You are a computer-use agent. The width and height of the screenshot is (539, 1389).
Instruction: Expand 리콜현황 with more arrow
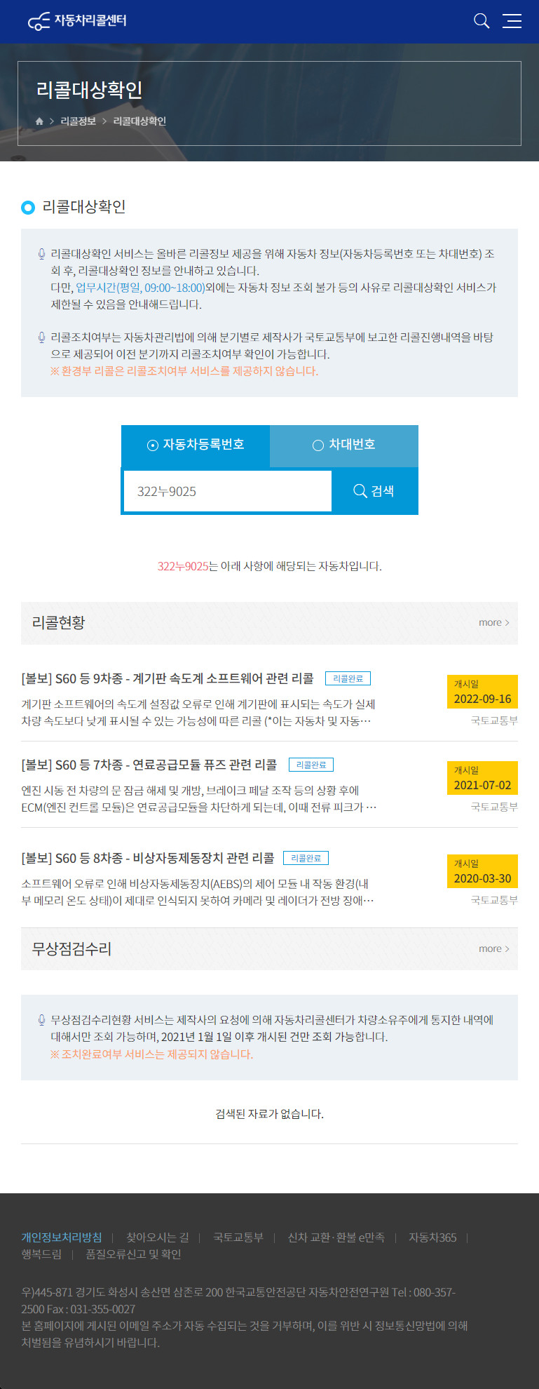point(494,622)
